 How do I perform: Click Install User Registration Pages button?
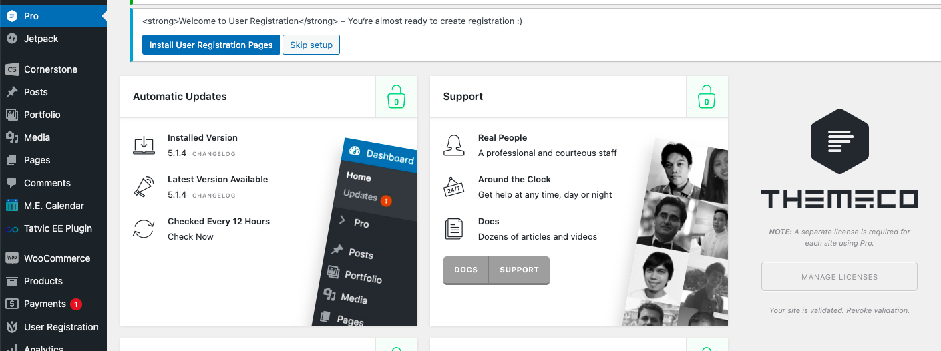211,45
